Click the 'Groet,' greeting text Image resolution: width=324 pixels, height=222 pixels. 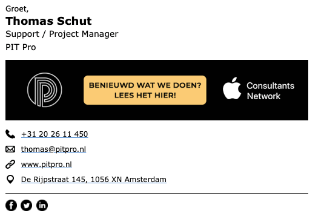point(17,8)
